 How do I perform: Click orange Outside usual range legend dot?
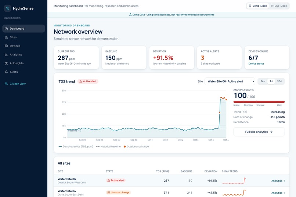[124, 146]
